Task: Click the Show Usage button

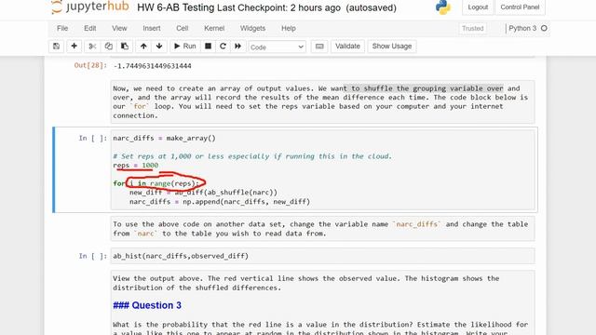Action: pos(392,47)
